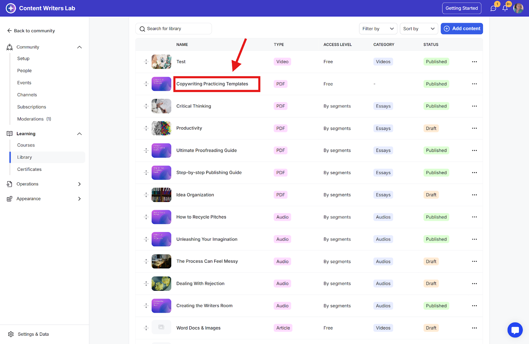Open Moderations (1) page
529x344 pixels.
[x=34, y=119]
